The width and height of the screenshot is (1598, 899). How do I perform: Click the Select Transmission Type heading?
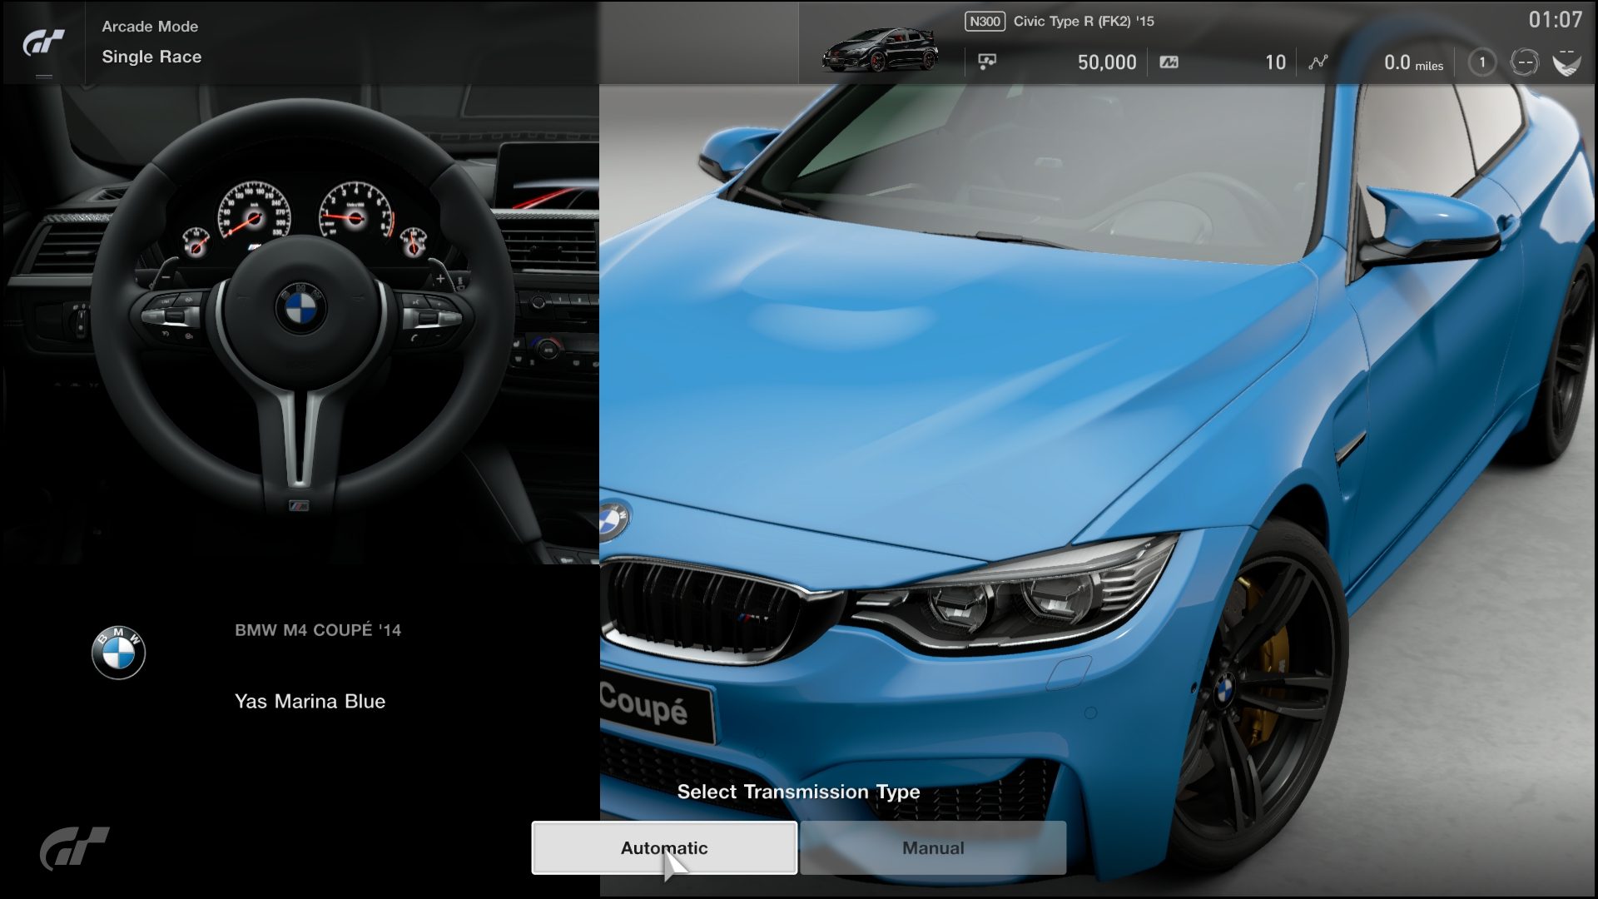798,792
